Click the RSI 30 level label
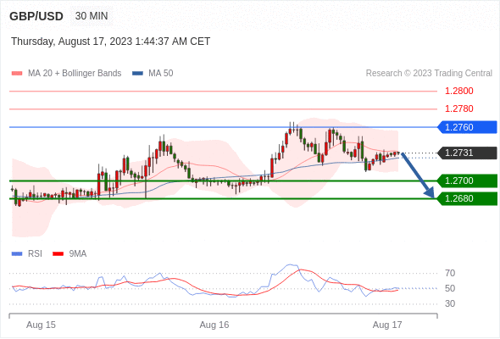 tap(450, 303)
